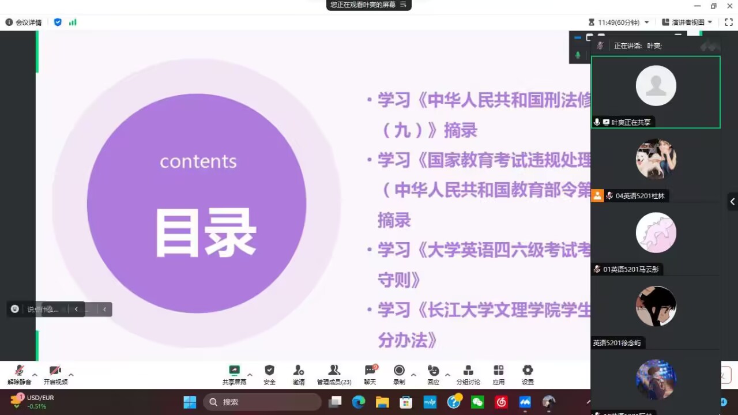Unmute the microphone (解除静音)

pos(19,371)
